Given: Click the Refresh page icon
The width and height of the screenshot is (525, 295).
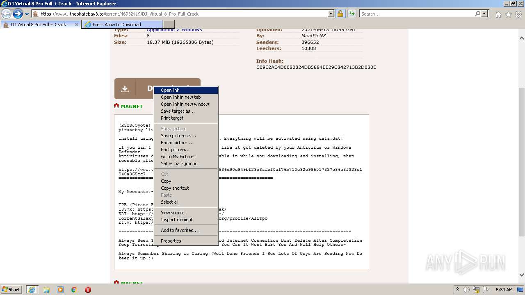Looking at the screenshot, I should (x=352, y=14).
